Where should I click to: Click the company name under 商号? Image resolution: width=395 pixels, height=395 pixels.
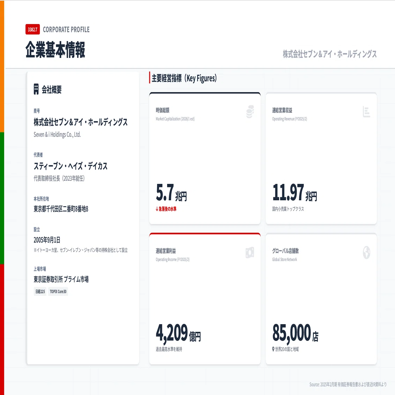(x=81, y=122)
